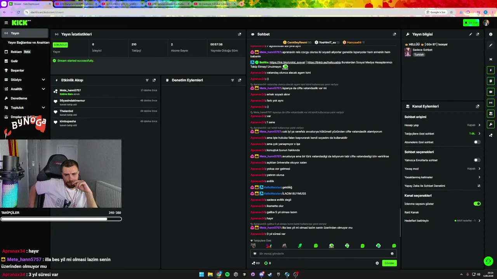The image size is (497, 279).
Task: Pop out the Kanal Eylemleri panel
Action: pyautogui.click(x=478, y=106)
